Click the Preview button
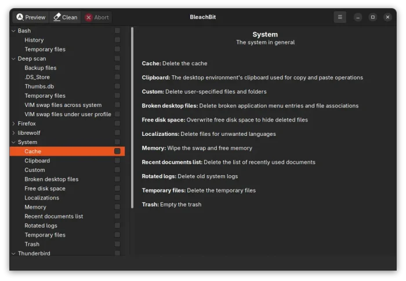This screenshot has width=406, height=281. (31, 17)
